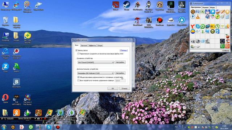Click the 'Отмена' cancel button
This screenshot has height=130, width=232.
click(124, 88)
